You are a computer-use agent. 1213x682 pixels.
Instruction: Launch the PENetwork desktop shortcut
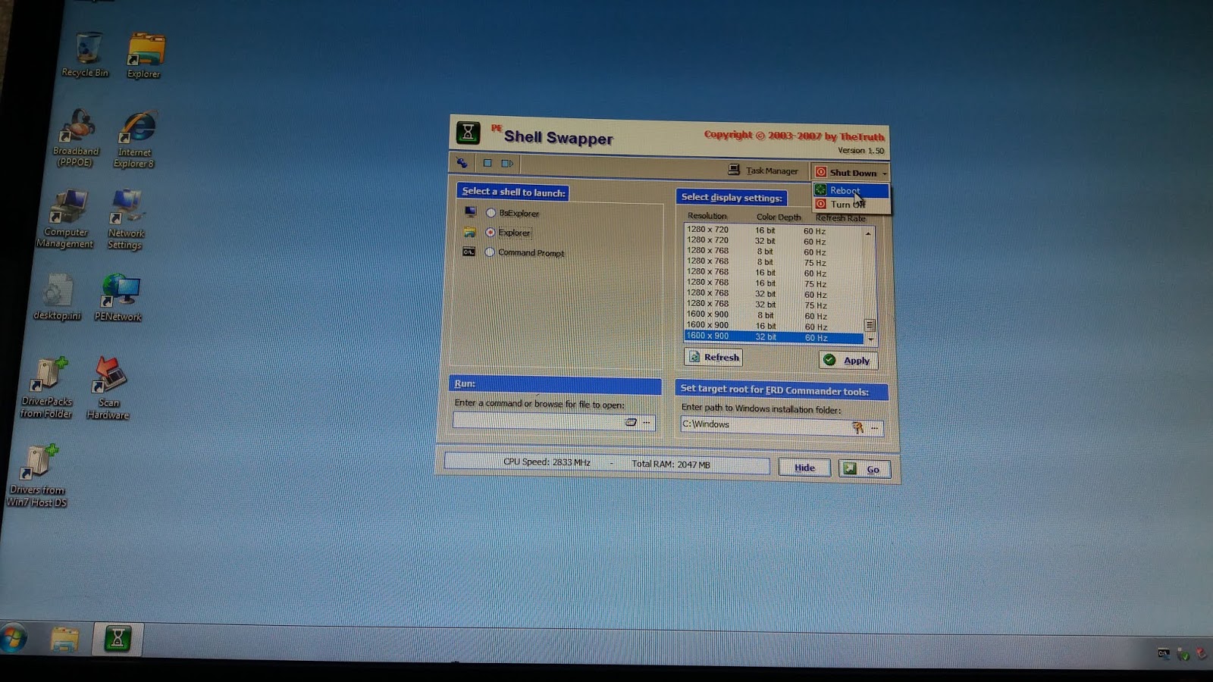click(x=118, y=298)
